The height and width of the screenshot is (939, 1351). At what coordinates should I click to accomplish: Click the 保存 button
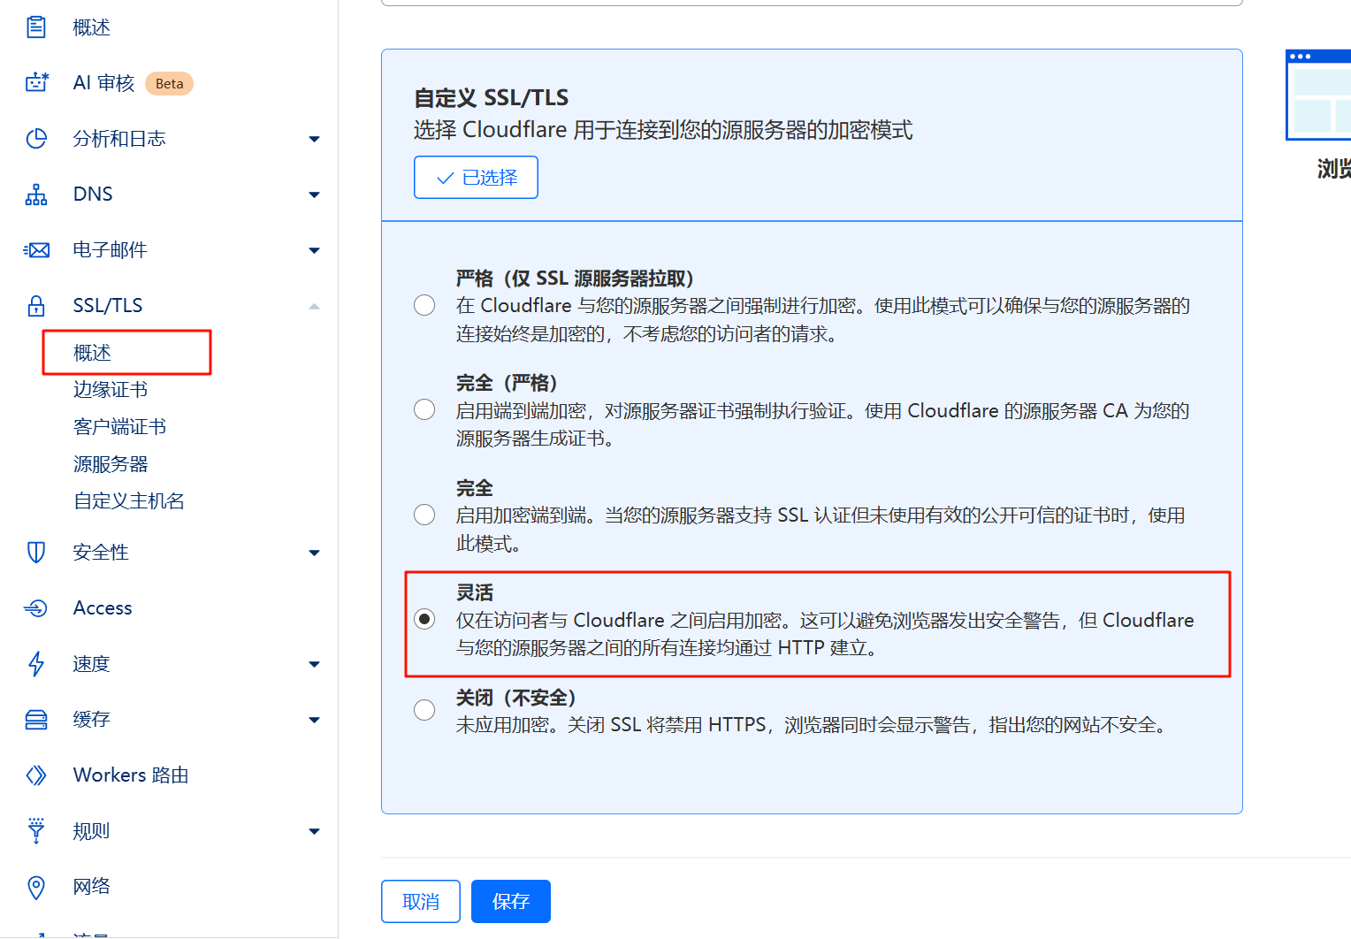511,901
